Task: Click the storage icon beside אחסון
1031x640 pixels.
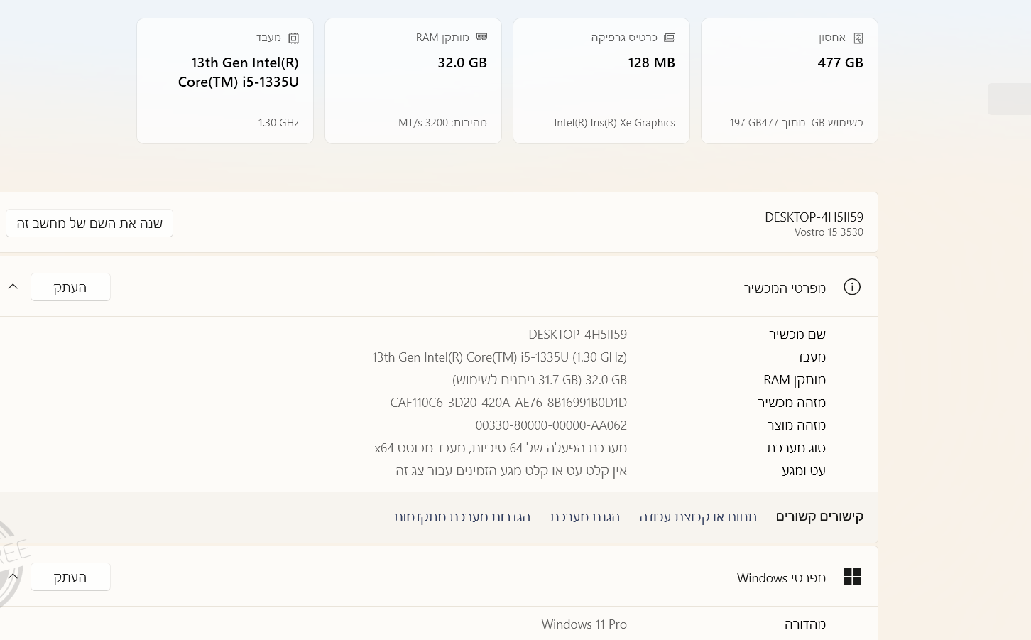Action: click(x=858, y=38)
